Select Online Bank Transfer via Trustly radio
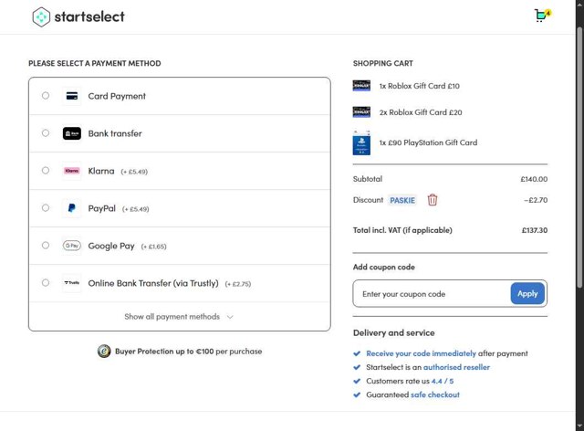 46,282
